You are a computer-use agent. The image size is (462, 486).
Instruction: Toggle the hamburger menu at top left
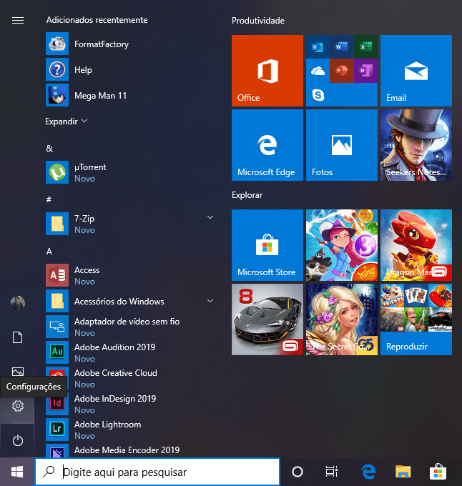pos(18,20)
